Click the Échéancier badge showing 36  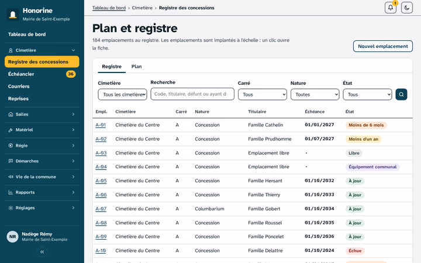(x=71, y=74)
